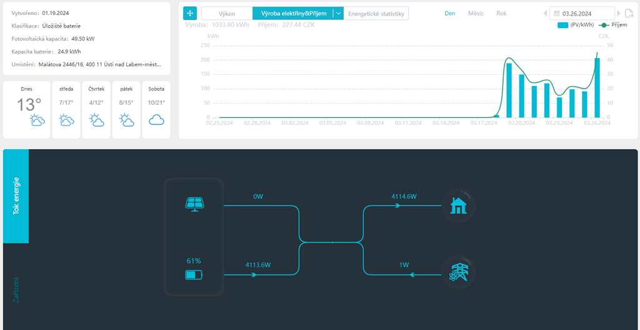The width and height of the screenshot is (640, 330).
Task: Click today's weather cloud-sun icon
Action: [x=37, y=120]
